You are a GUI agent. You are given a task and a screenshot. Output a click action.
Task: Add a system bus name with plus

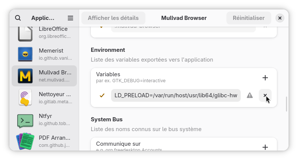pos(265,147)
